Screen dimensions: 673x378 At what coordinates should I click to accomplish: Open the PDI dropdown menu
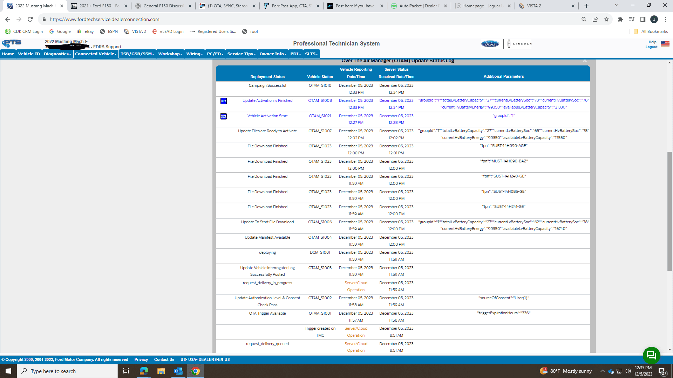point(295,54)
